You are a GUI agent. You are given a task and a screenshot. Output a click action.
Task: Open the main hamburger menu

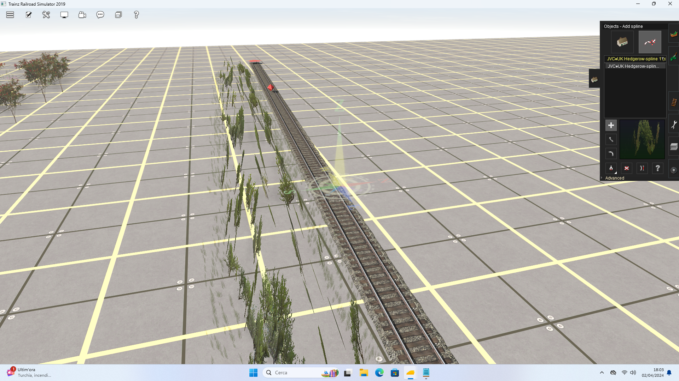pos(10,15)
